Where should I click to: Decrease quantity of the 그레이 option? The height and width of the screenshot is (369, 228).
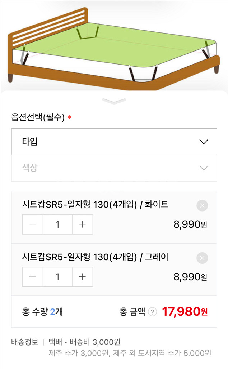[33, 277]
